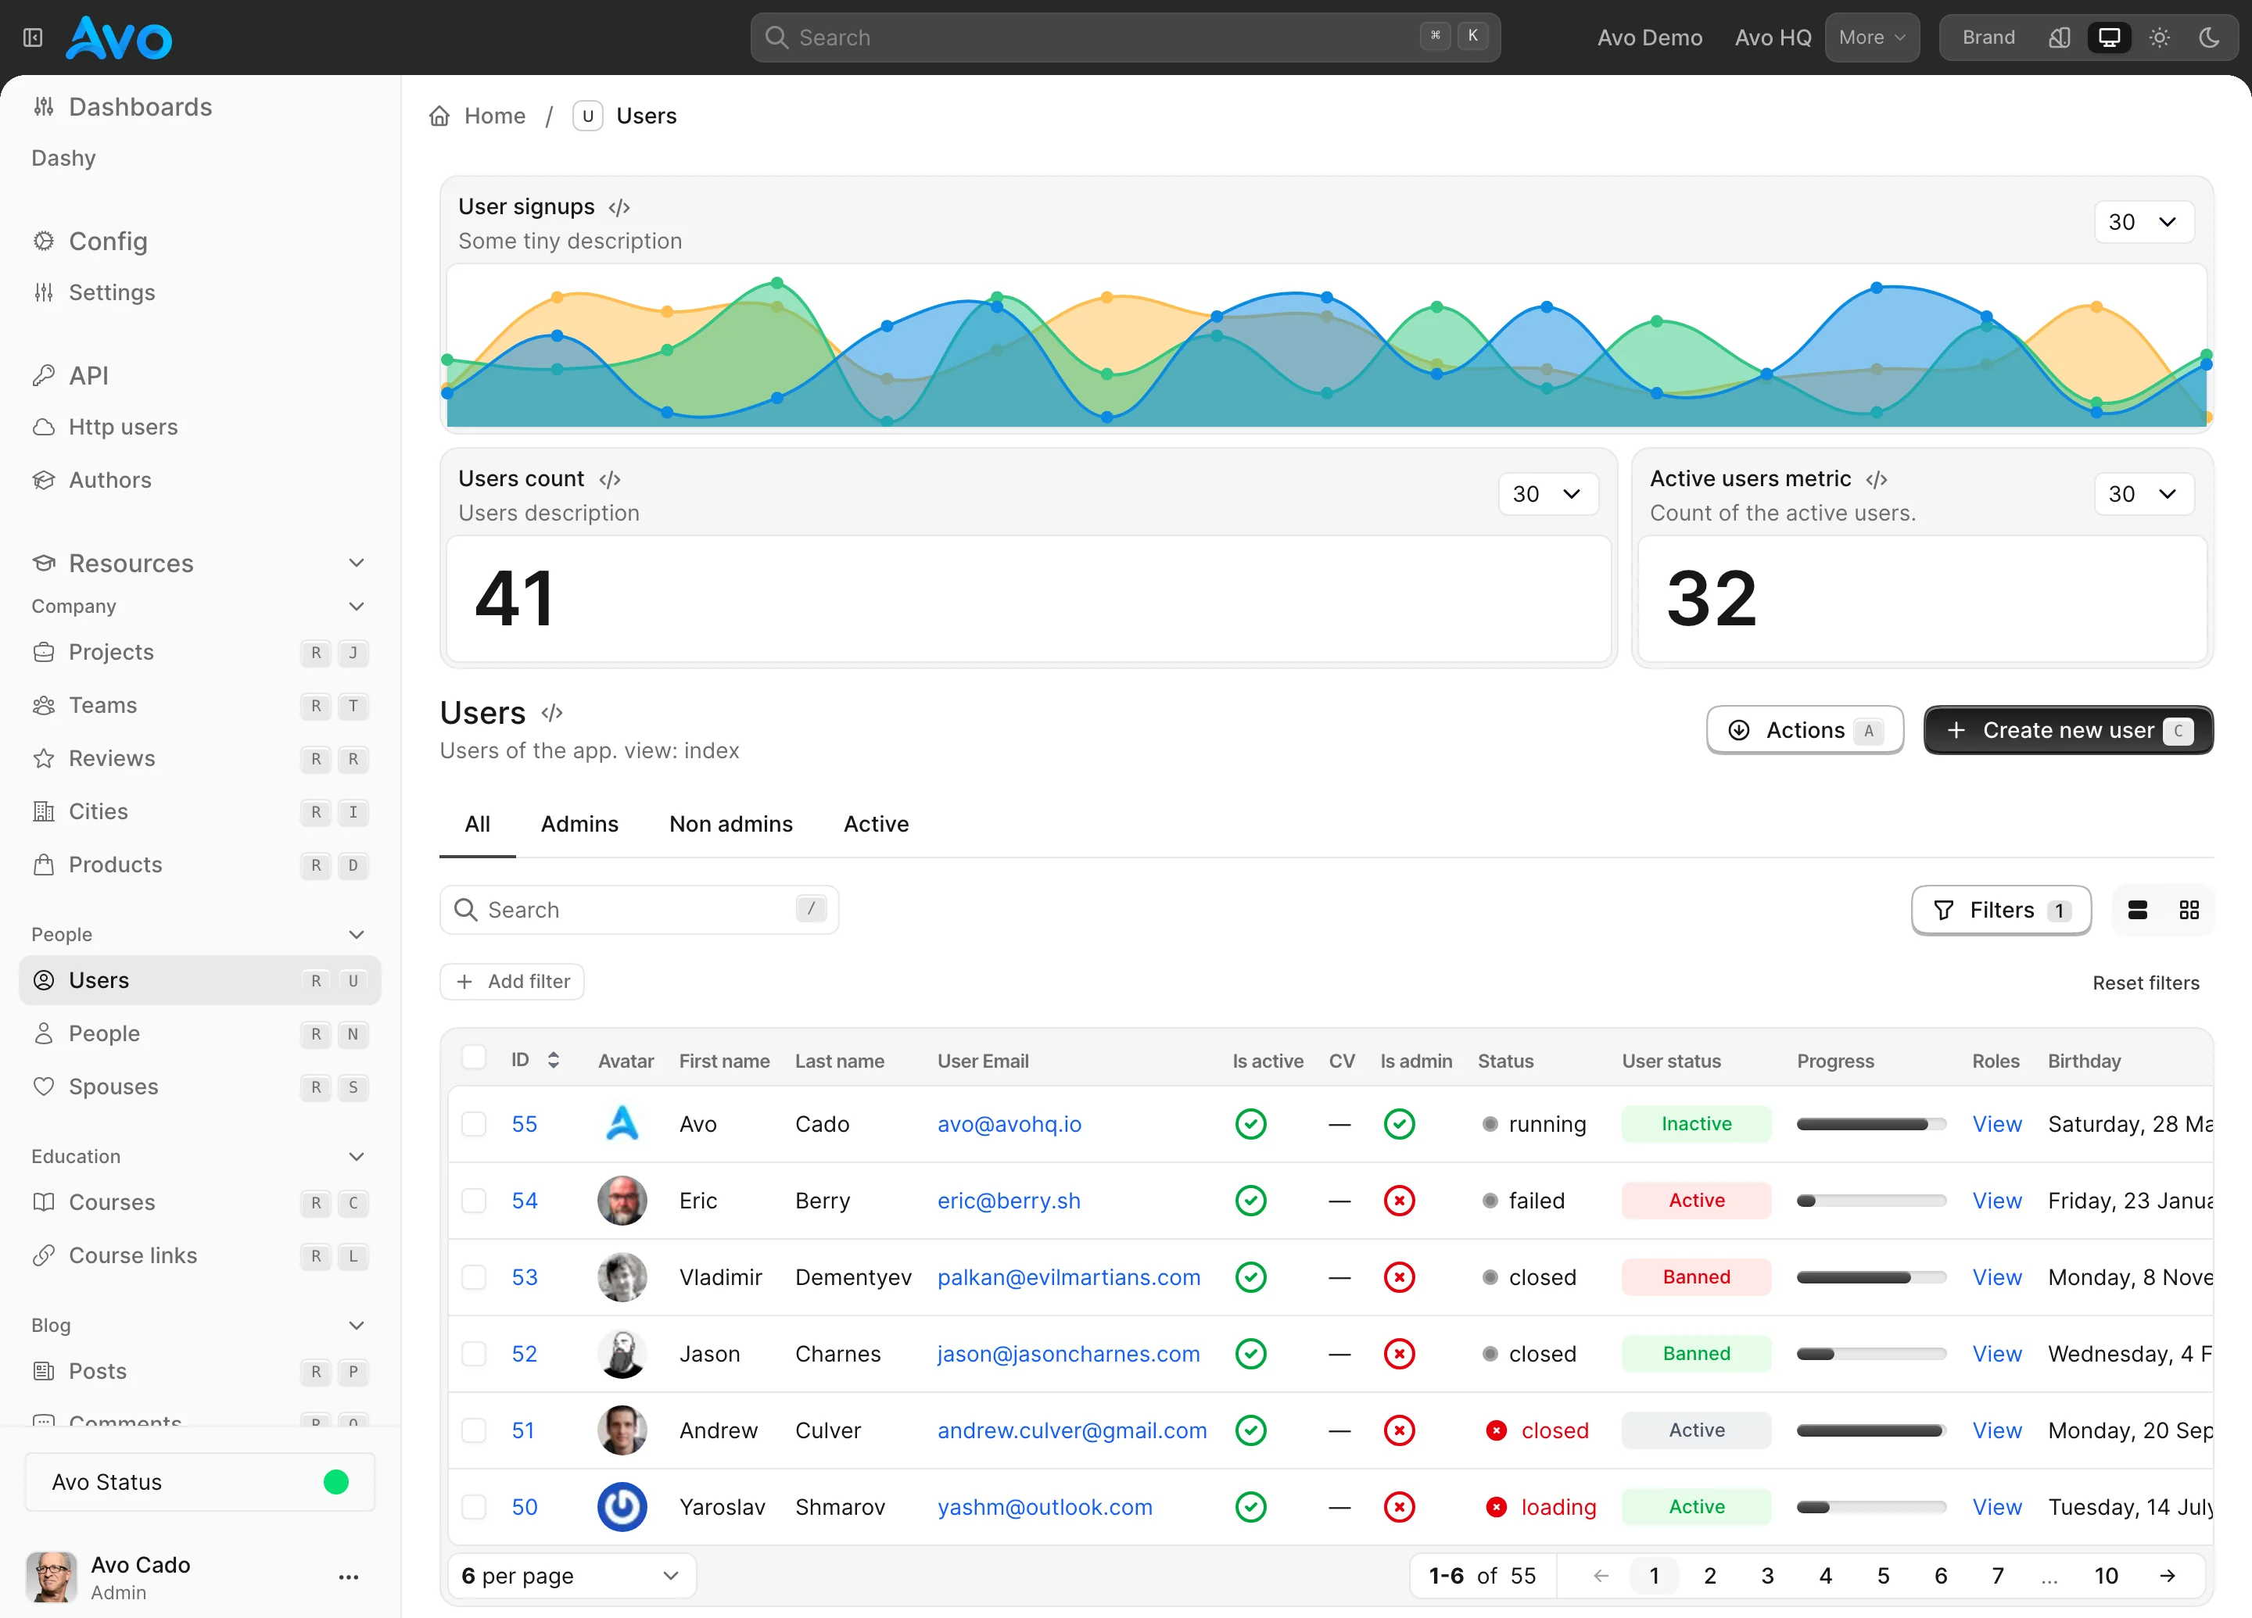2252x1618 pixels.
Task: Switch to dark mode moon icon
Action: [x=2209, y=38]
